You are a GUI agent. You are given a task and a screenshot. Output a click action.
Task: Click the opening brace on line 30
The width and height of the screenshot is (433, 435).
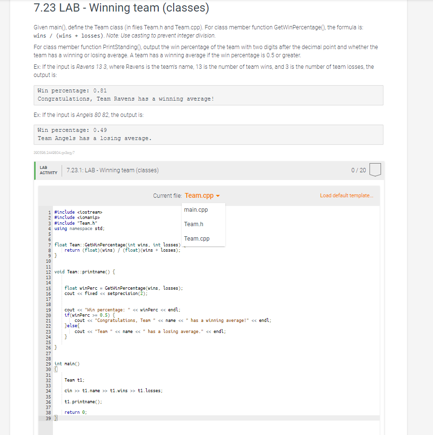[56, 369]
